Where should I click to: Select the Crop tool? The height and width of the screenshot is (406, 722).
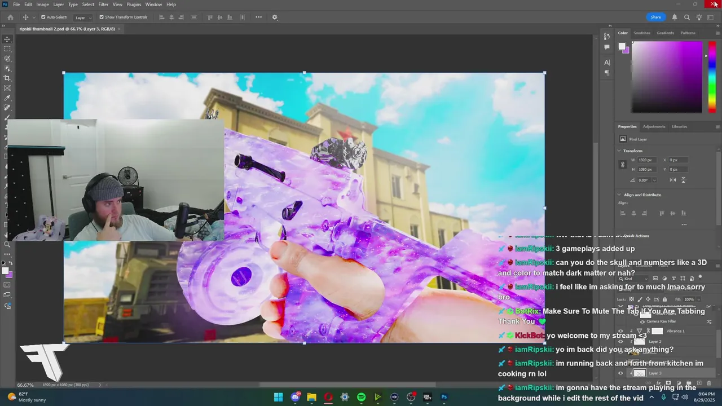tap(7, 78)
